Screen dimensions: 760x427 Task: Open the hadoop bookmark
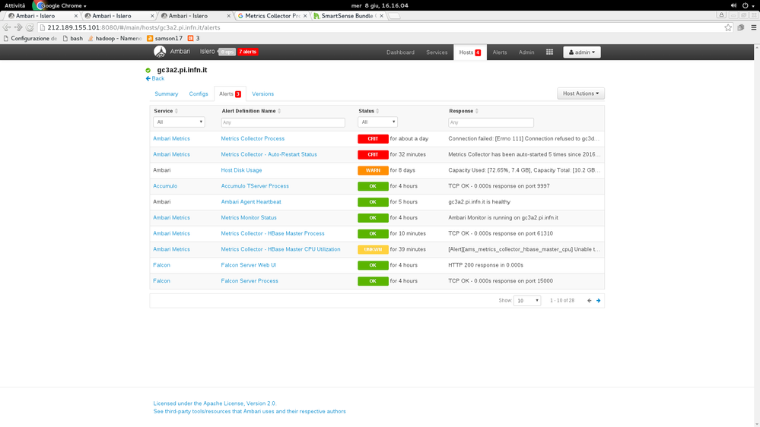pyautogui.click(x=115, y=38)
